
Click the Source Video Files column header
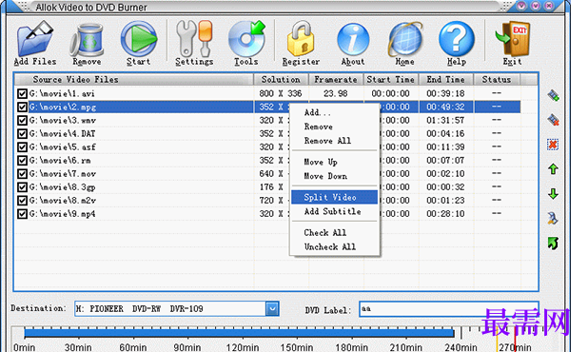point(134,80)
